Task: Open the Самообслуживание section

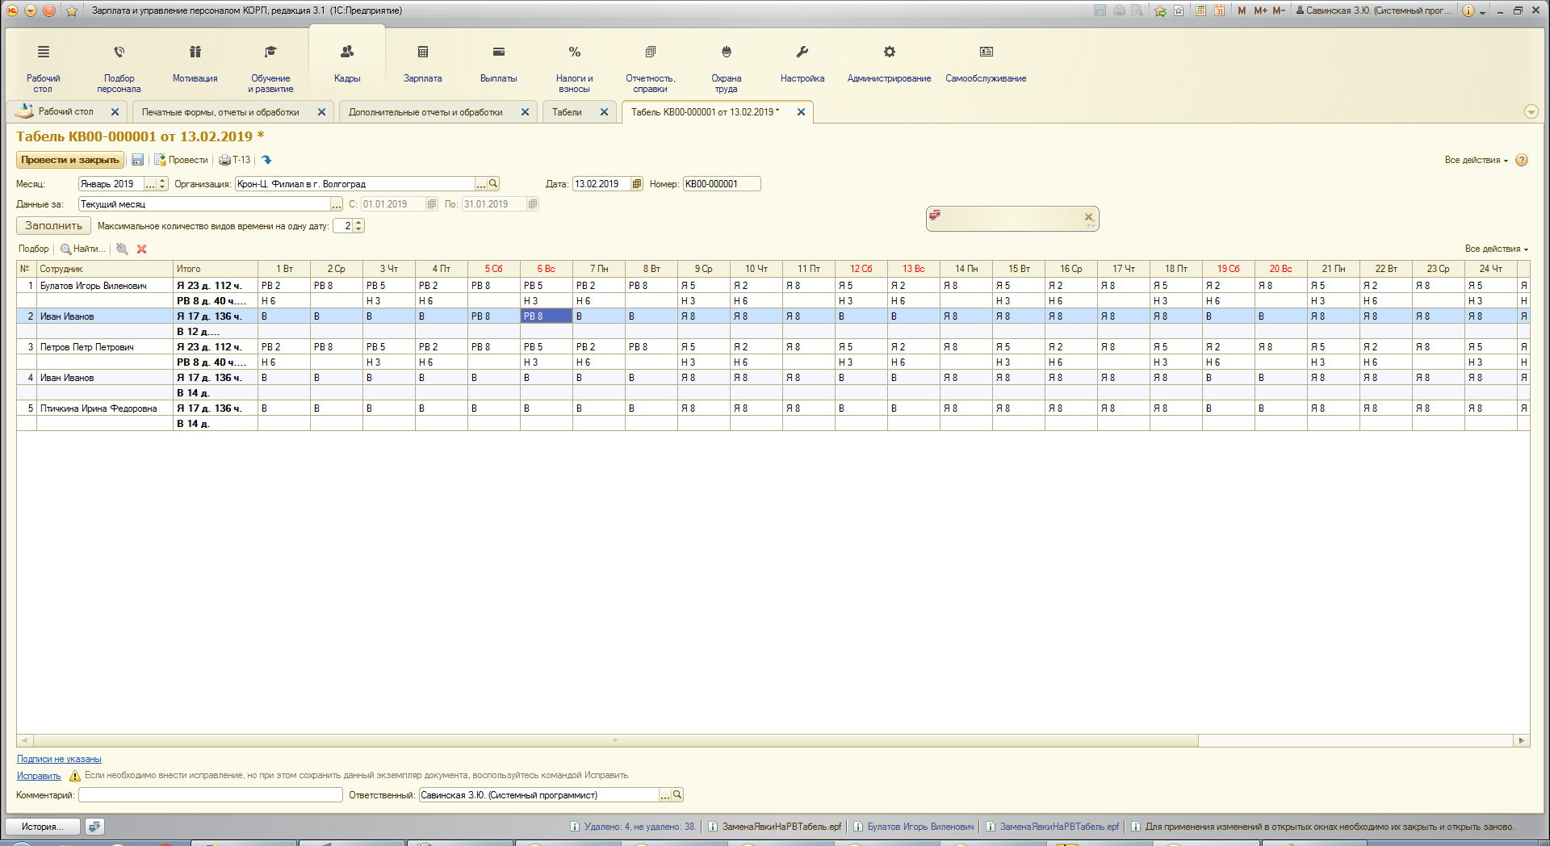Action: click(x=986, y=66)
